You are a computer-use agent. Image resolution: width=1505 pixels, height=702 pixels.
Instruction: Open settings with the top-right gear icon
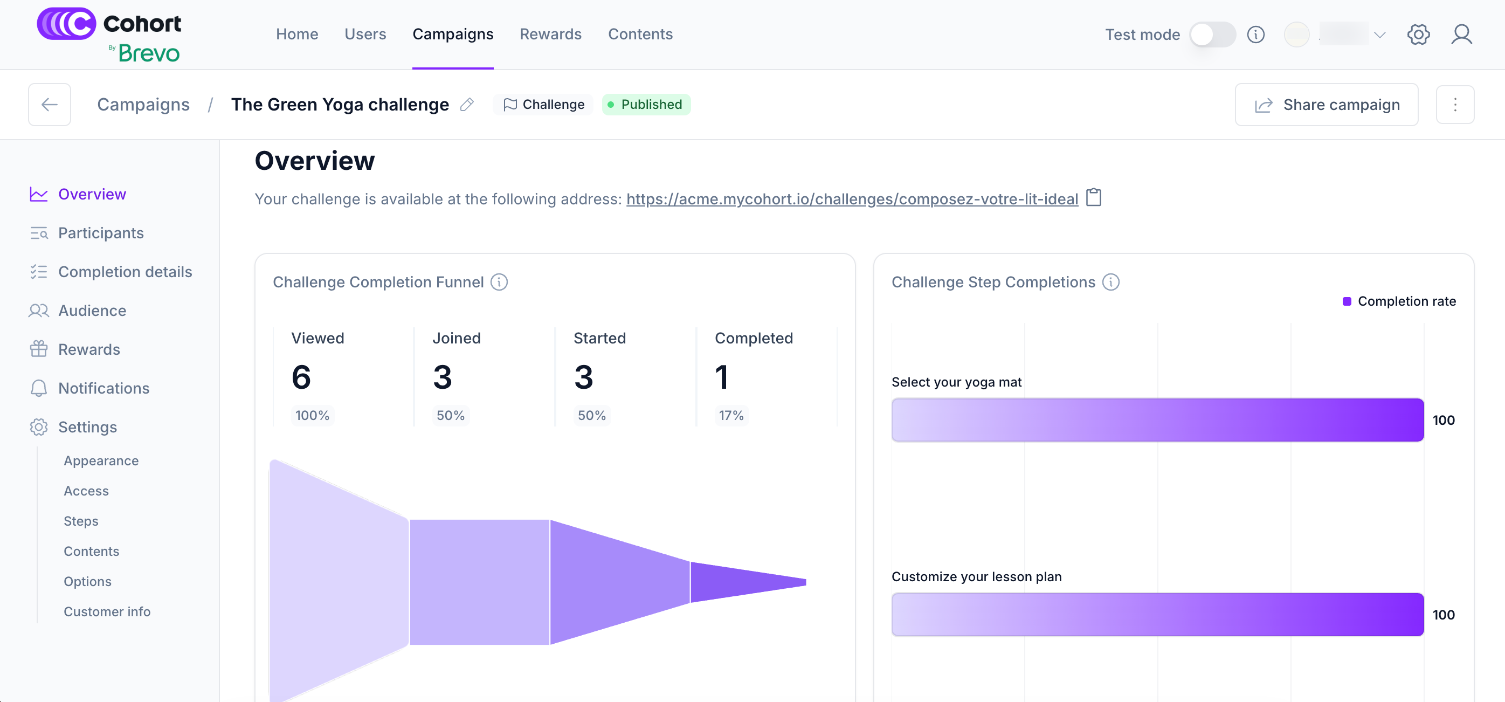(x=1419, y=34)
